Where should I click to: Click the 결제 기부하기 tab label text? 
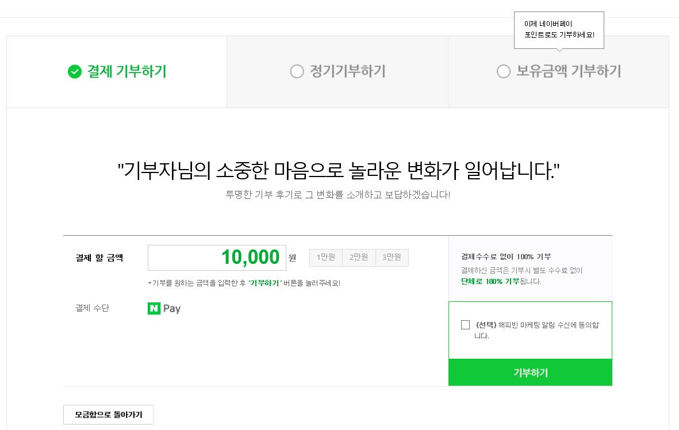(x=126, y=72)
